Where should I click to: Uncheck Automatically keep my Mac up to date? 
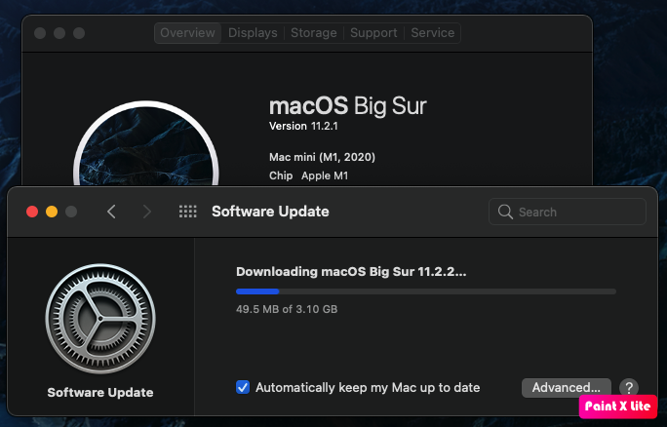click(243, 387)
